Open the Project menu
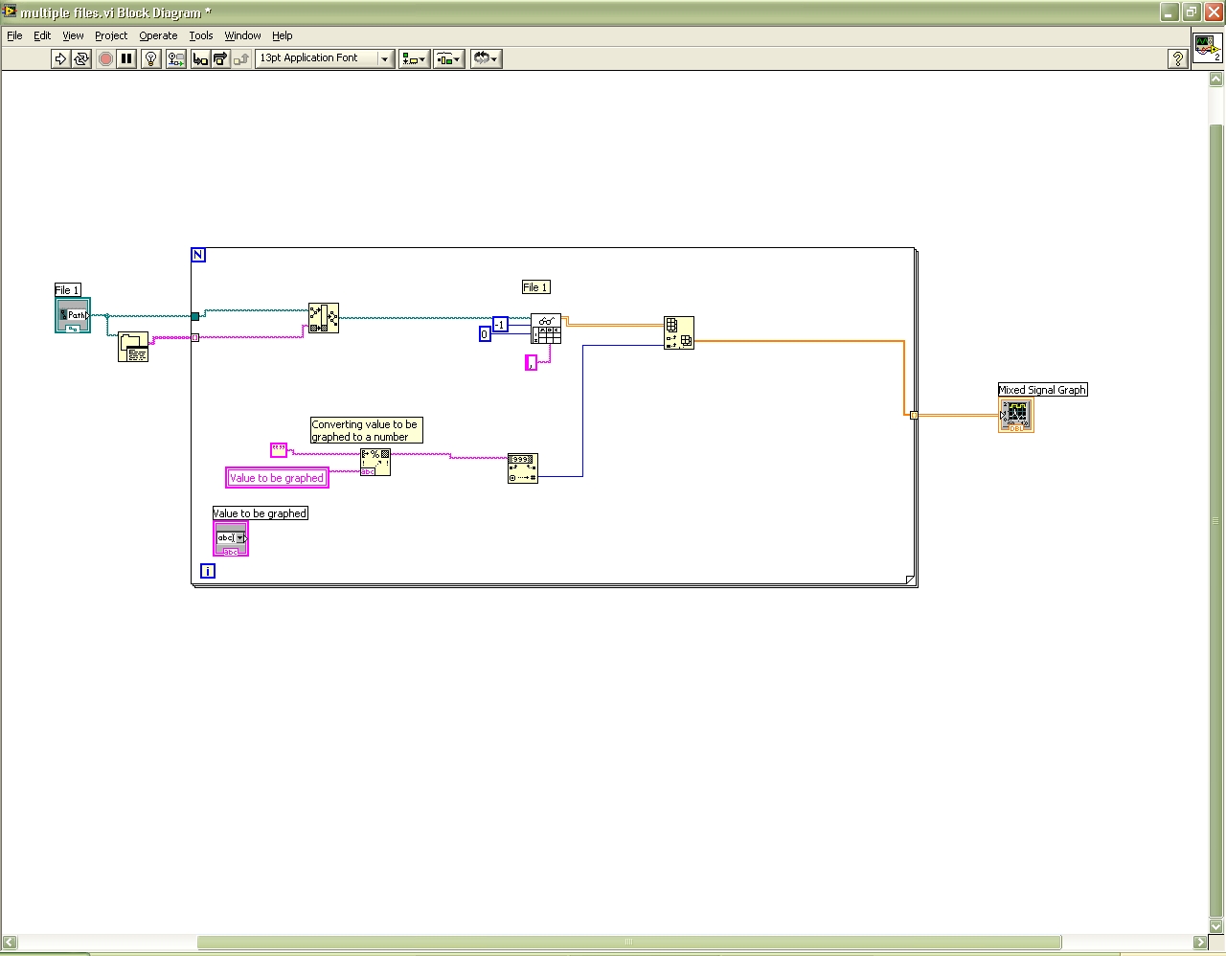Image resolution: width=1226 pixels, height=956 pixels. coord(111,35)
